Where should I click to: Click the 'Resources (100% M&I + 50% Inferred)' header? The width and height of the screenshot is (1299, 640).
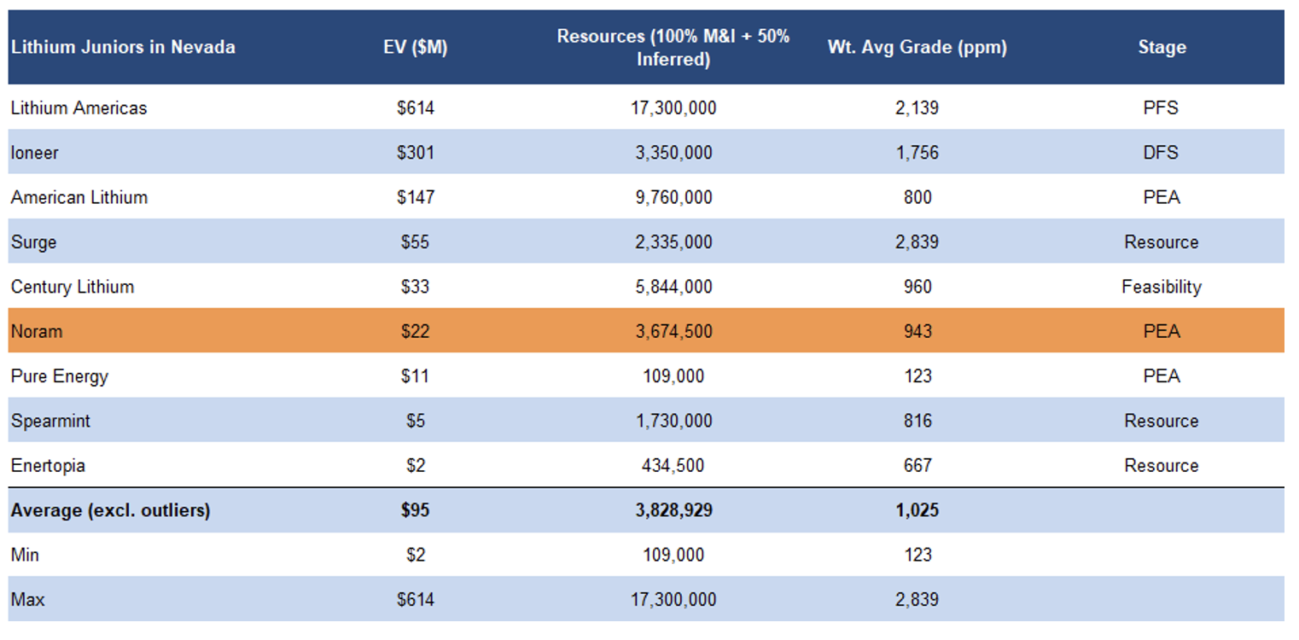coord(673,47)
